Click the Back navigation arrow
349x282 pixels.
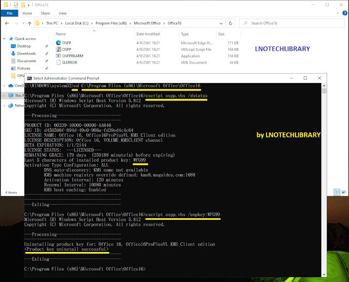[7, 23]
